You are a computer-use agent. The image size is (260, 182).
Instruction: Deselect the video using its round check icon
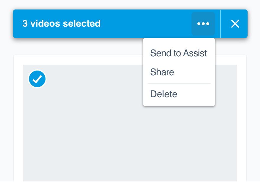37,79
